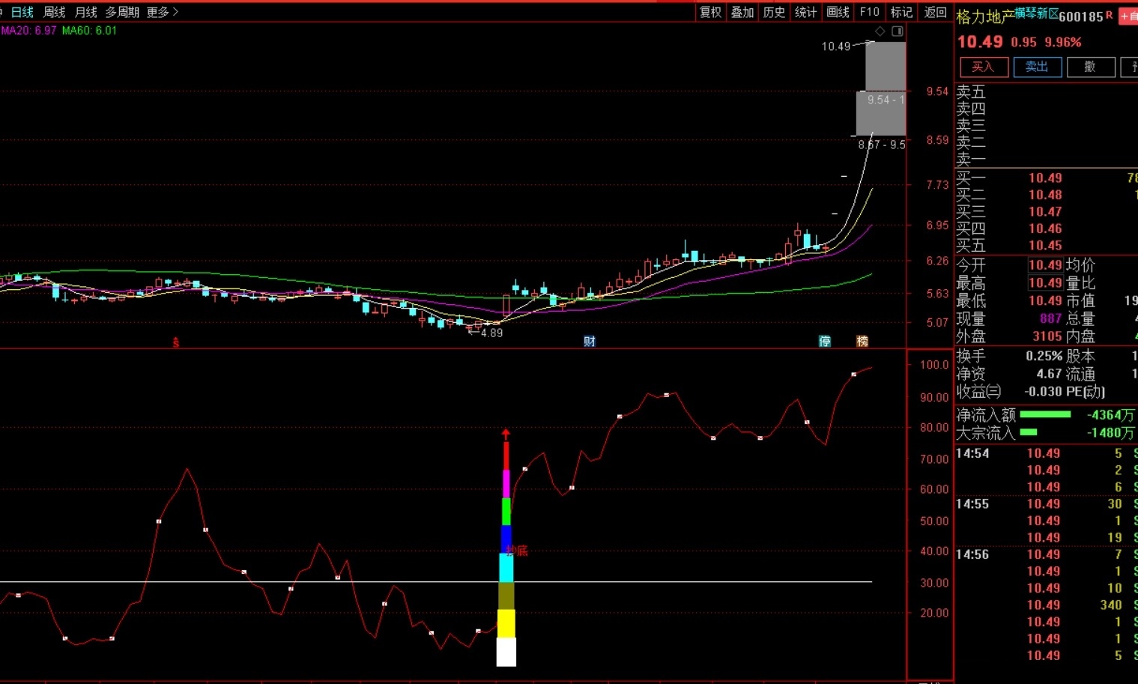Select the 买三 bid price 10.47
The width and height of the screenshot is (1138, 684).
point(1045,212)
